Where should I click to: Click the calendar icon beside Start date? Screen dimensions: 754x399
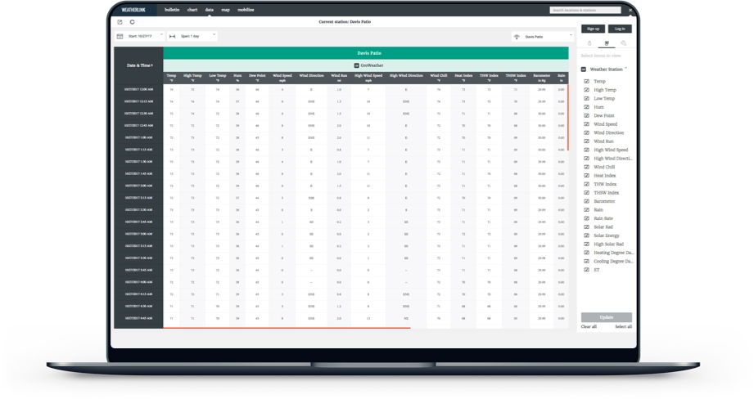coord(120,36)
